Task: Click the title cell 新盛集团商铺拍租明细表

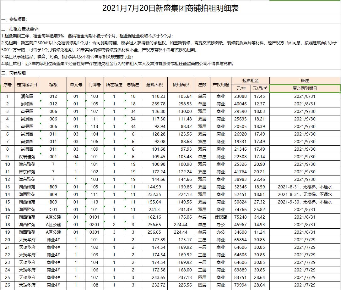Action: [170, 8]
